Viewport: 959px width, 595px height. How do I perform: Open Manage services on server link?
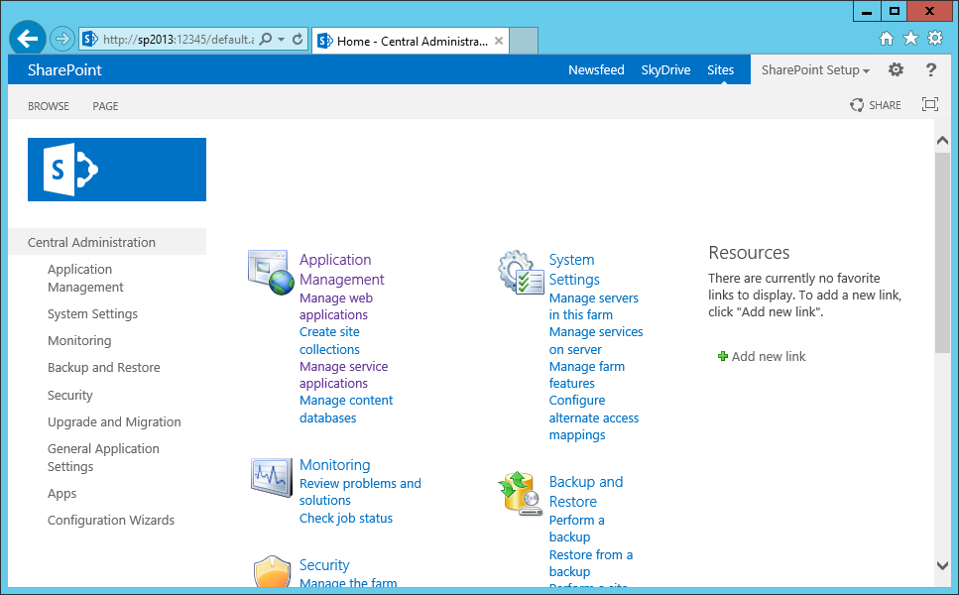[596, 340]
